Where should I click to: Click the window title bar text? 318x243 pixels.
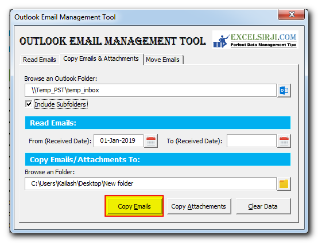[65, 17]
